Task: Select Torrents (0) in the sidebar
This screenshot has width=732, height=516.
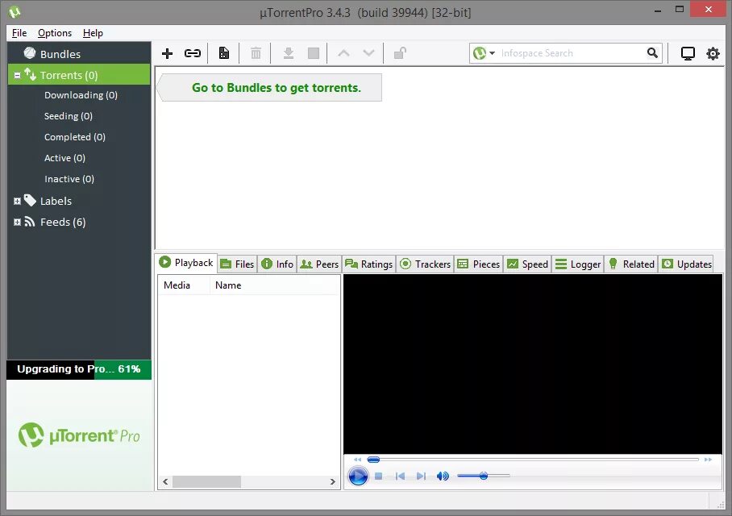Action: 79,75
